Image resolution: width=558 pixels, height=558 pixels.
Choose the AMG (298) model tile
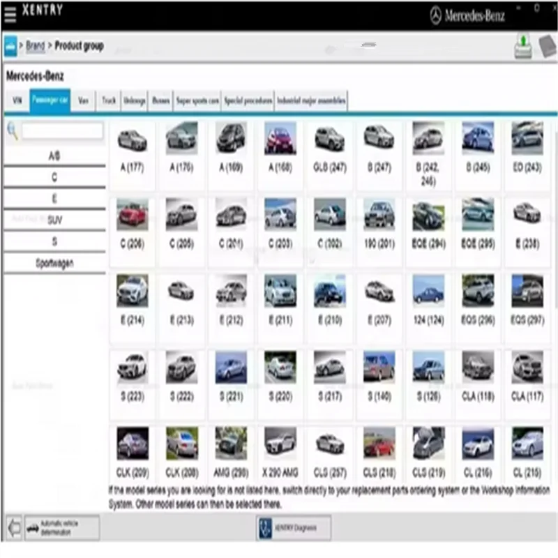coord(231,454)
